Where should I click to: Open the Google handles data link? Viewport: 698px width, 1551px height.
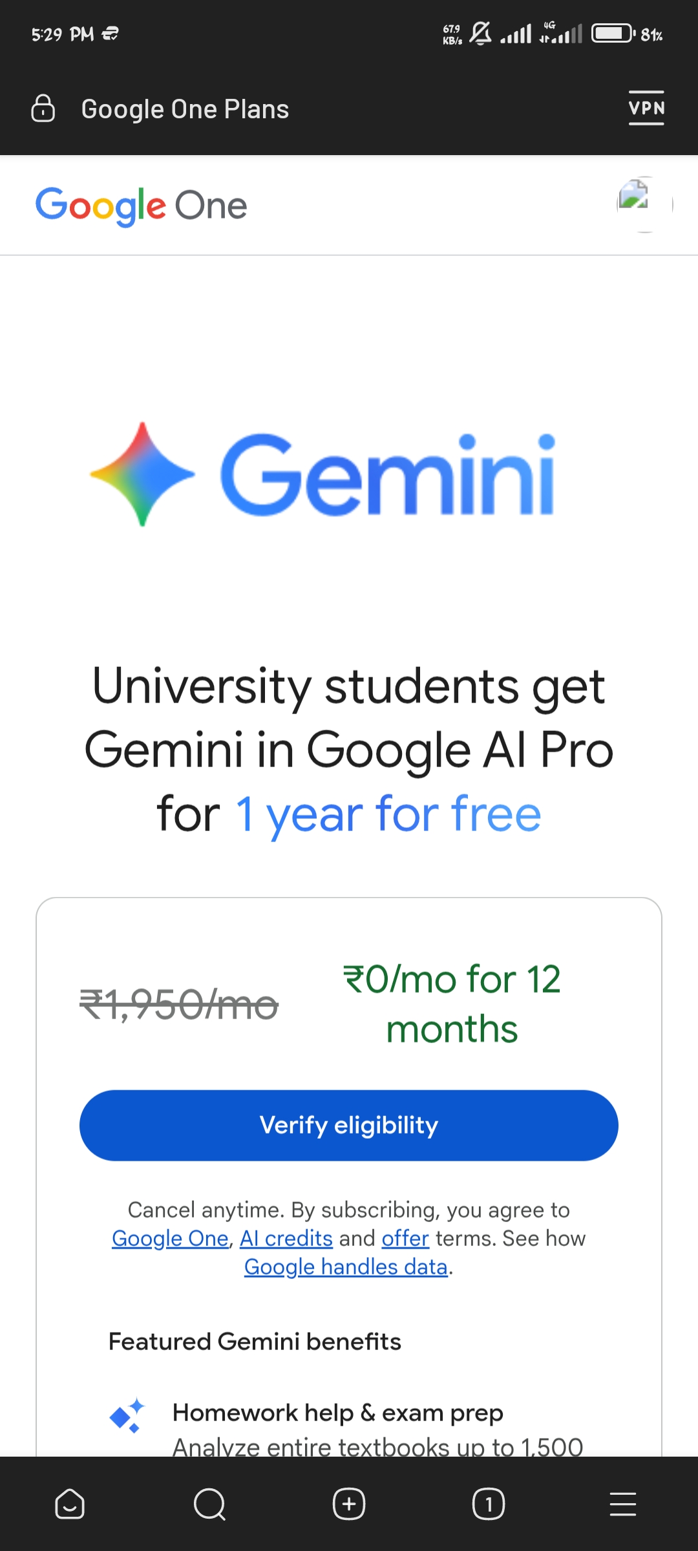tap(346, 1267)
